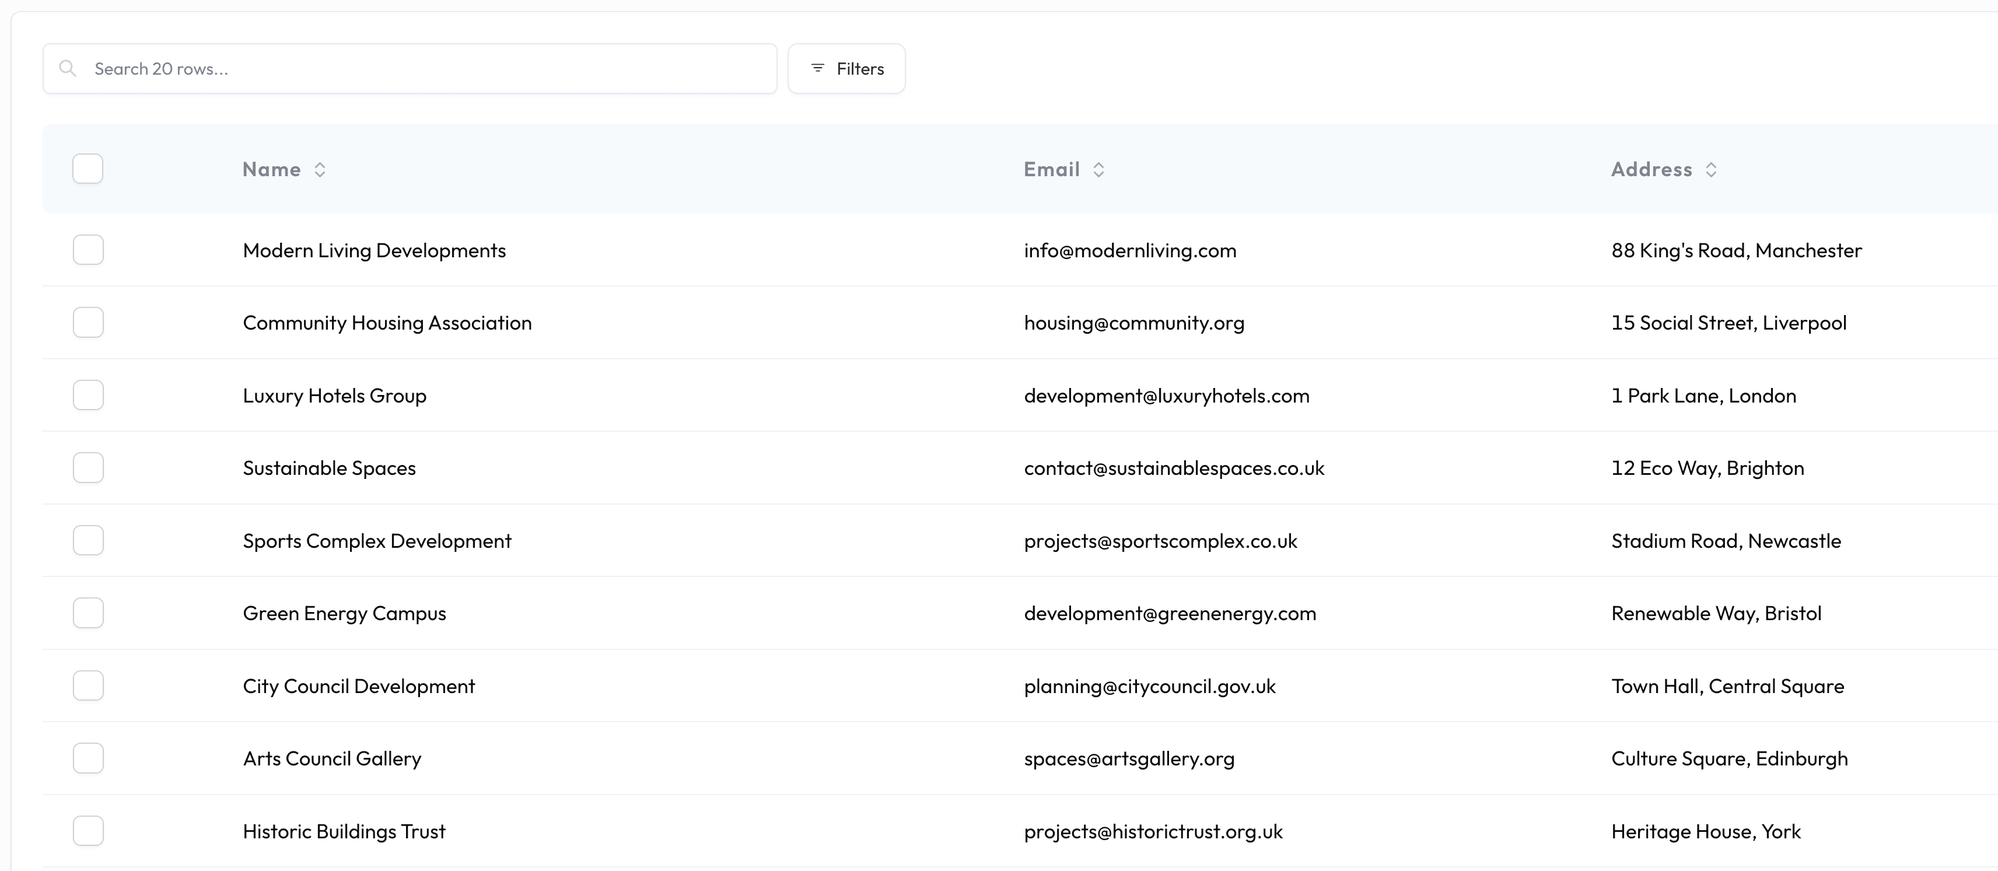Screen dimensions: 1998x871
Task: Open the City Council Development row
Action: click(x=358, y=687)
